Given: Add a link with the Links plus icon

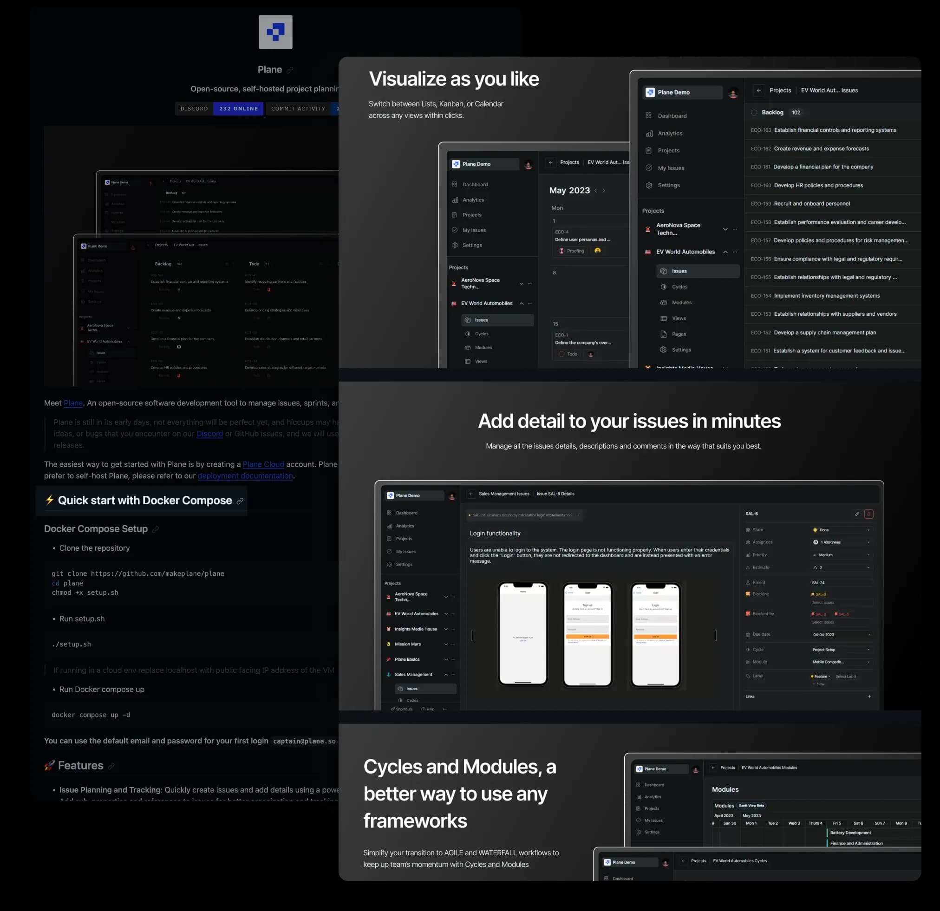Looking at the screenshot, I should pyautogui.click(x=869, y=696).
